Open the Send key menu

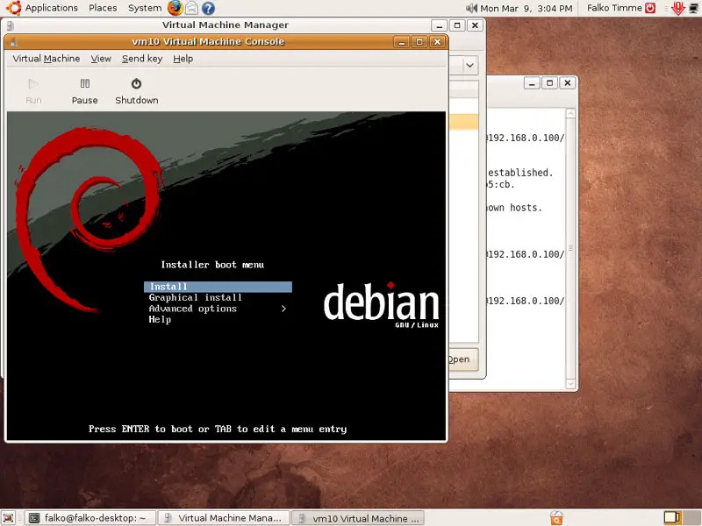tap(141, 59)
